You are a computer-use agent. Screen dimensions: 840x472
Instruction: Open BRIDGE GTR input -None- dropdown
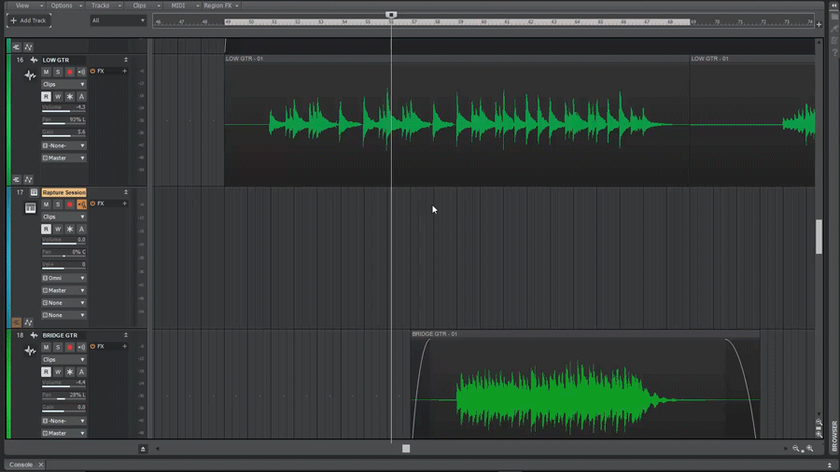(63, 421)
